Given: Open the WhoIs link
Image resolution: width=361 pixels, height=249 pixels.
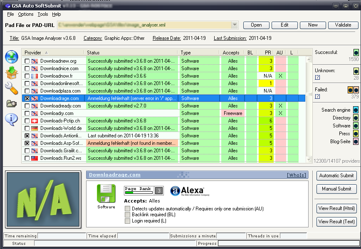Looking at the screenshot, I should pos(296,175).
